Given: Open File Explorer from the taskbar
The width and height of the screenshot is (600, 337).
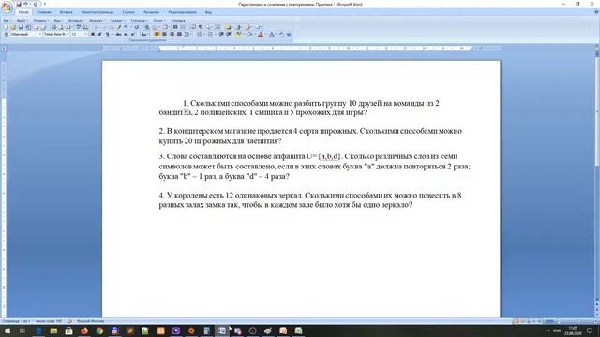Looking at the screenshot, I should click(x=53, y=330).
